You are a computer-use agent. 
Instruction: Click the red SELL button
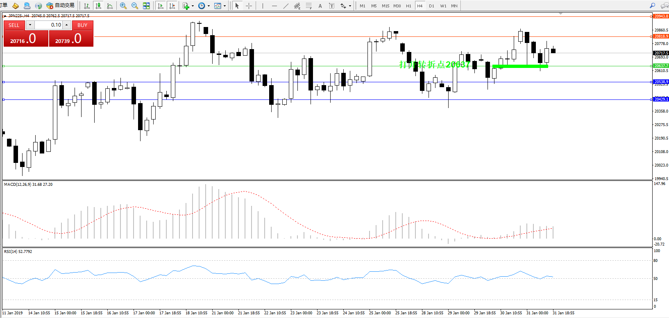(x=14, y=25)
